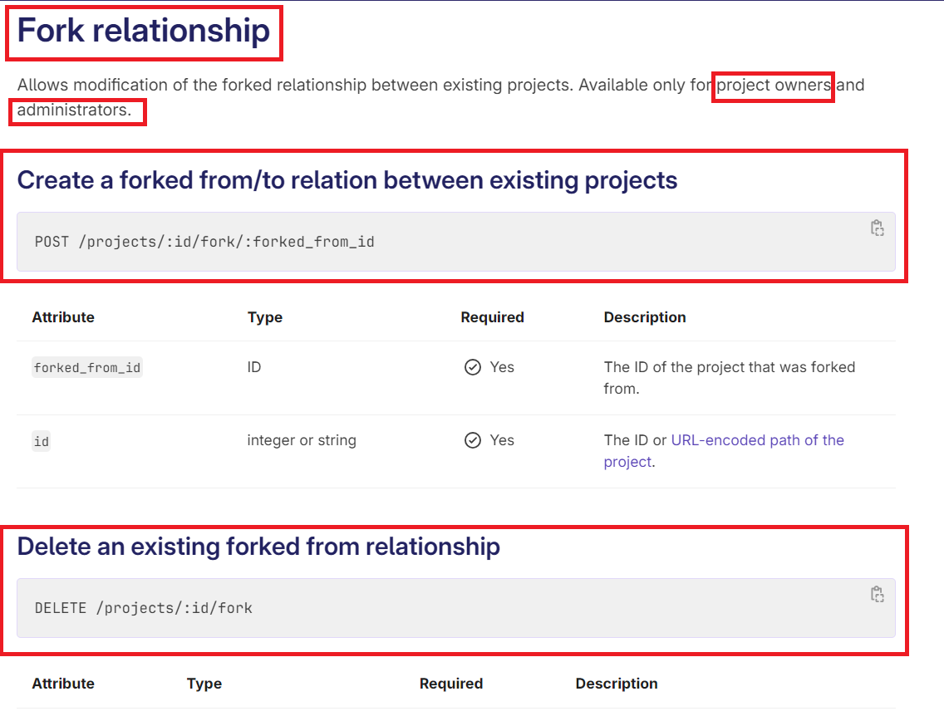The image size is (944, 716).
Task: Select the Create a forked from/to relation heading
Action: pyautogui.click(x=347, y=180)
